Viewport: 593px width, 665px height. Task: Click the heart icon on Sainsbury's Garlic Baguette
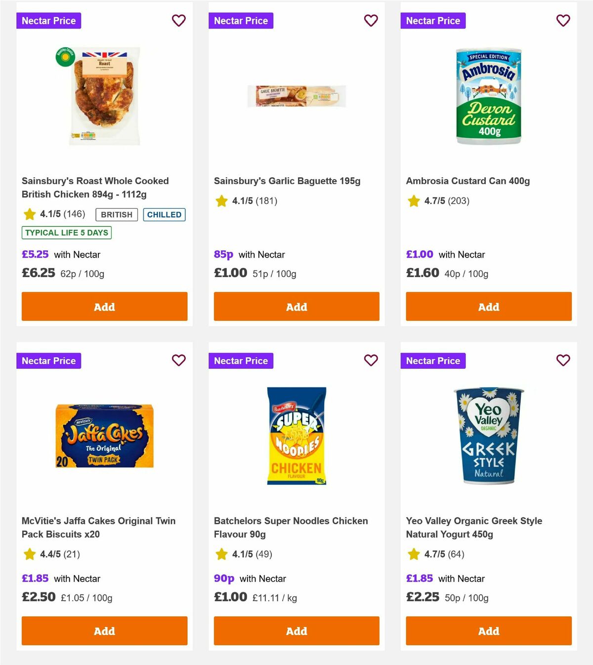click(371, 21)
